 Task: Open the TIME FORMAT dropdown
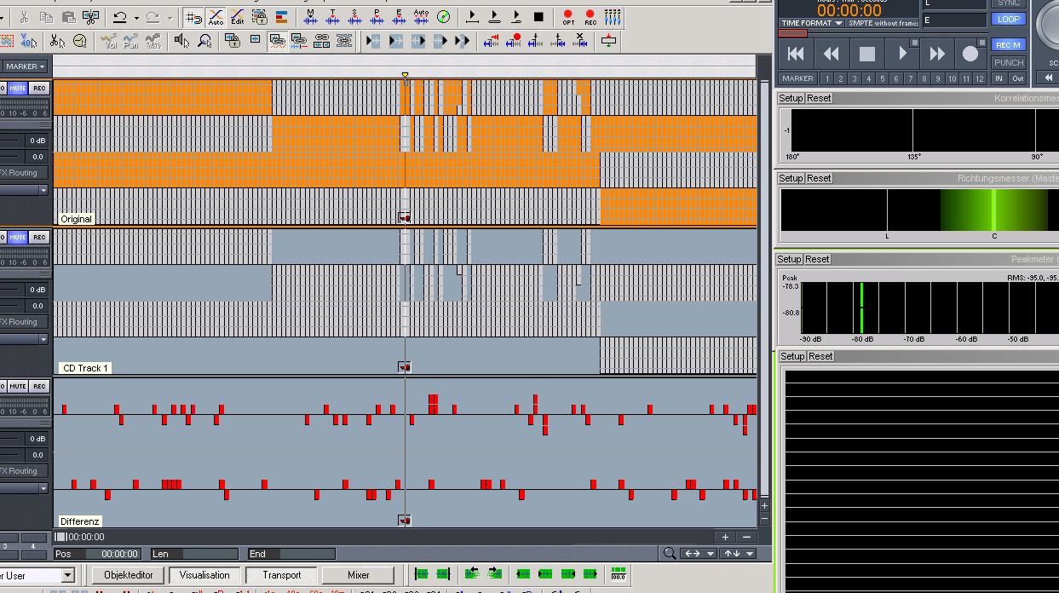coord(812,23)
